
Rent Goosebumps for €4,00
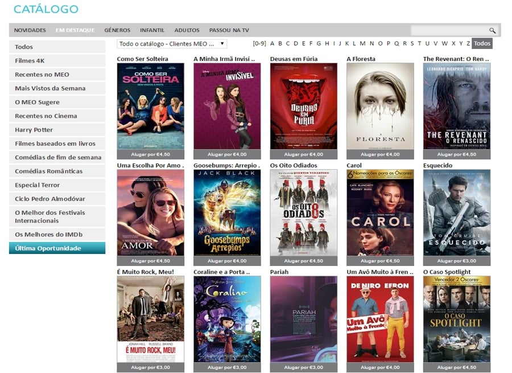pos(227,261)
